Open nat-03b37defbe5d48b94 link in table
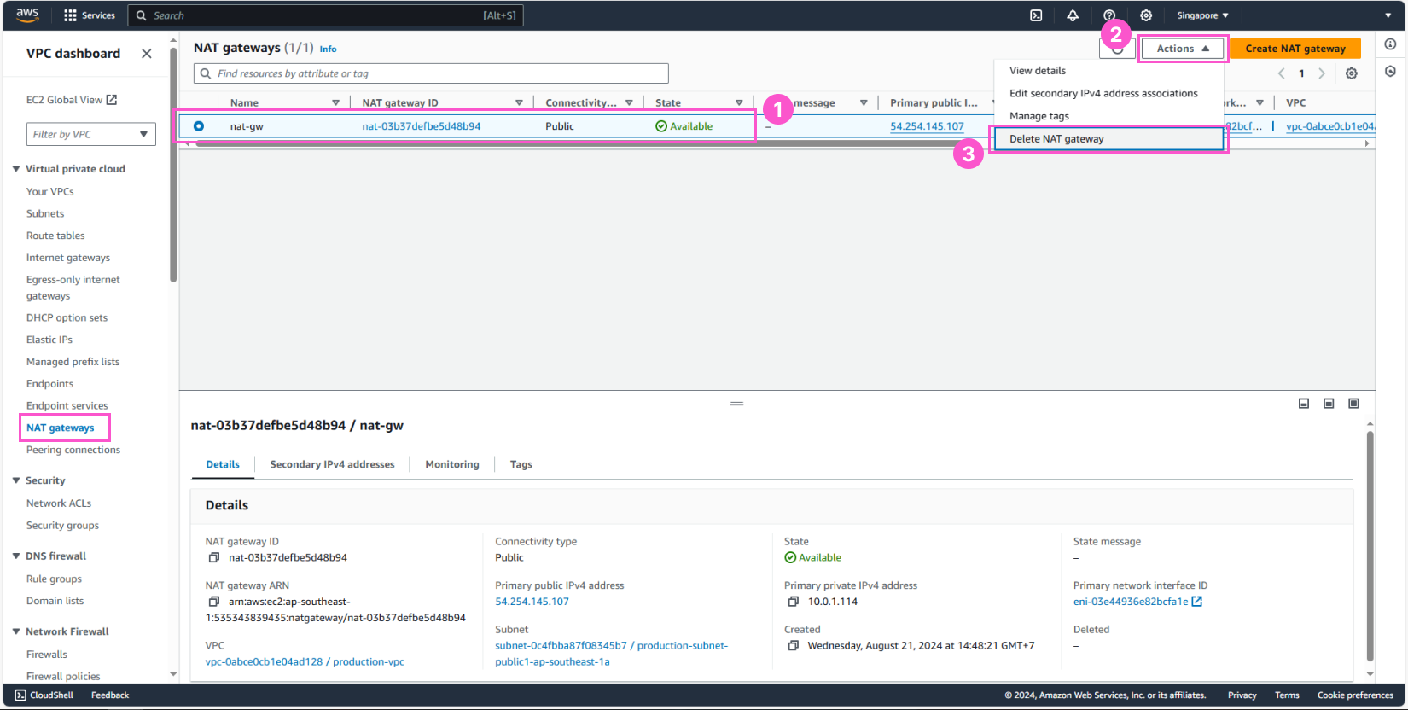This screenshot has height=710, width=1408. [x=421, y=126]
